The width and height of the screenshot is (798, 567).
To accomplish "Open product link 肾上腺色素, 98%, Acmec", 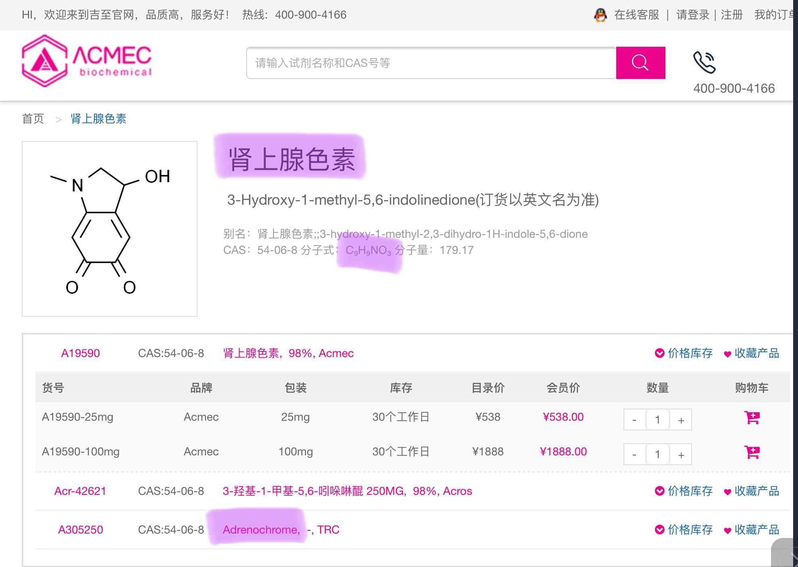I will (x=288, y=353).
